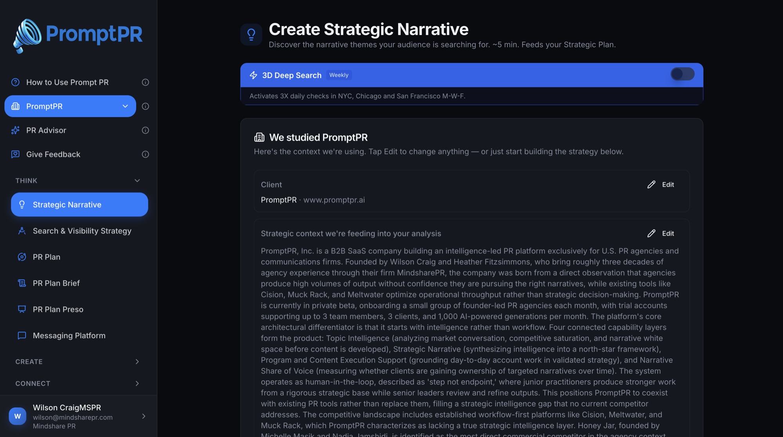This screenshot has height=437, width=783.
Task: Click the wilson@mindsharepr.com email text
Action: pyautogui.click(x=73, y=417)
